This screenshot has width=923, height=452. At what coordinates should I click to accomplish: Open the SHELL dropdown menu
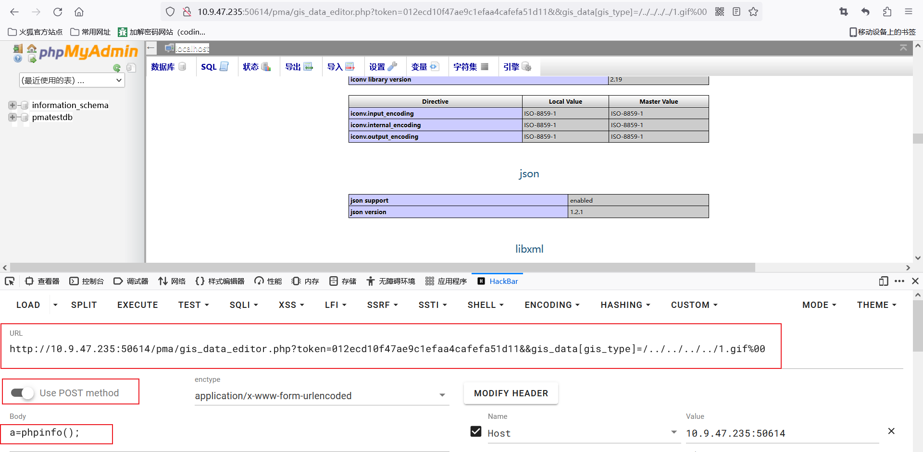point(486,305)
